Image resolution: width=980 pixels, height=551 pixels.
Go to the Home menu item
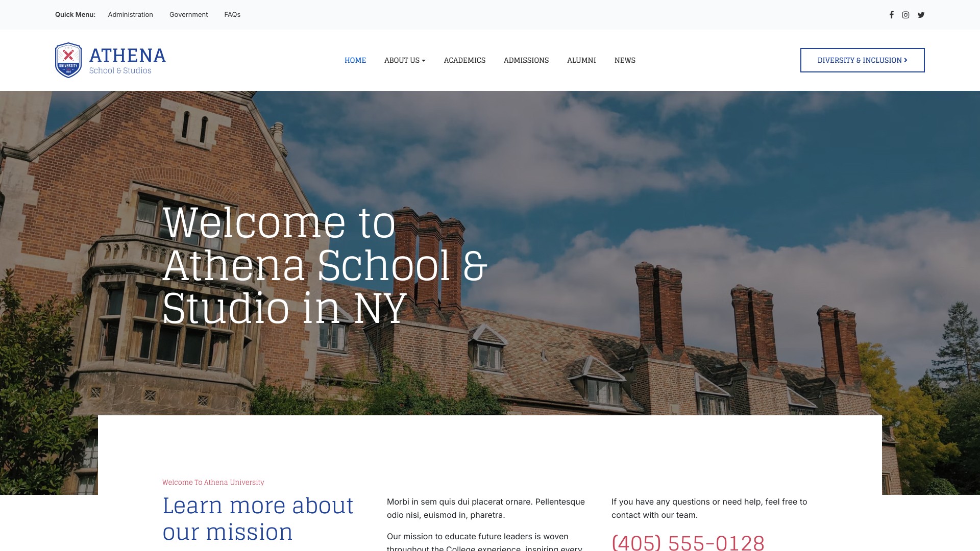coord(355,60)
